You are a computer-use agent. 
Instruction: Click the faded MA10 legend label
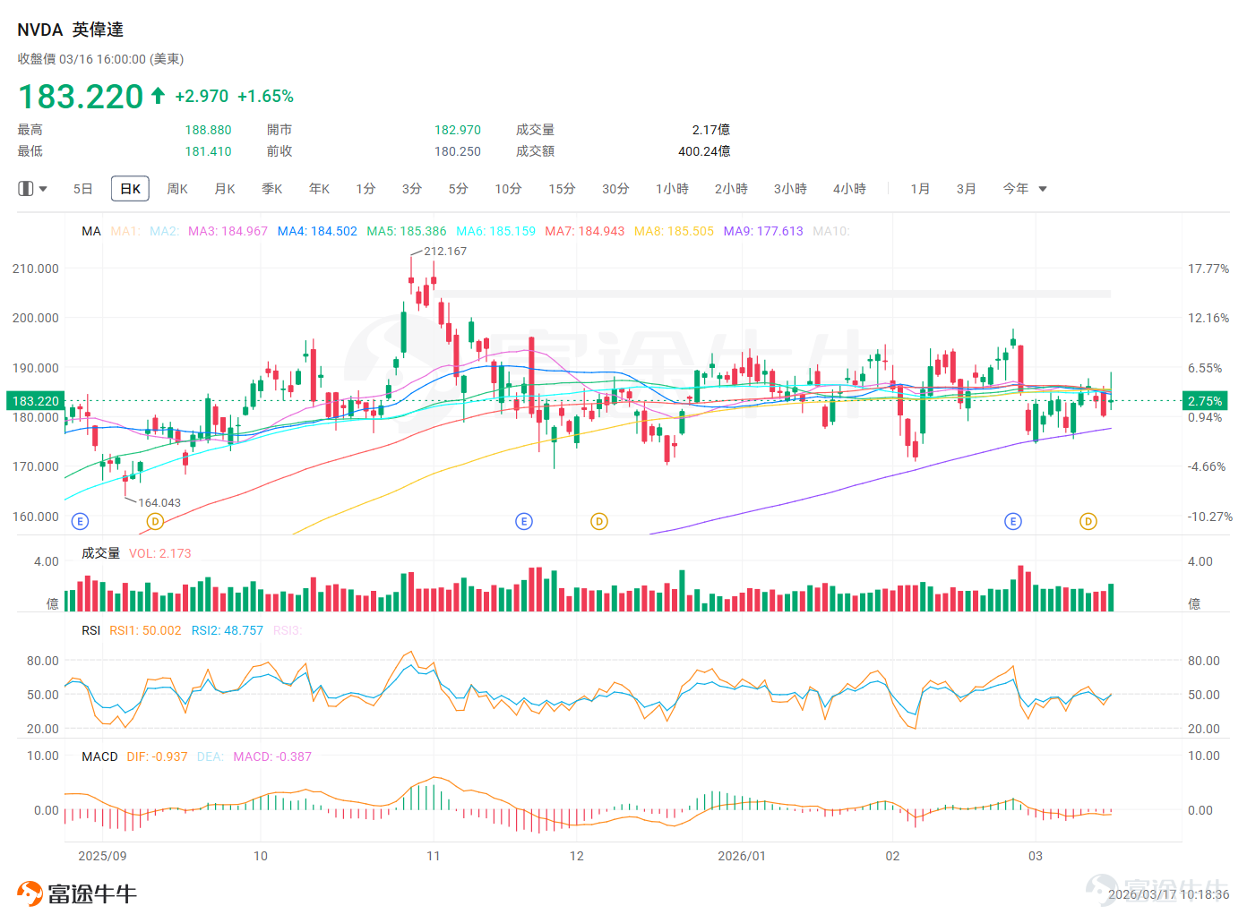[x=831, y=231]
